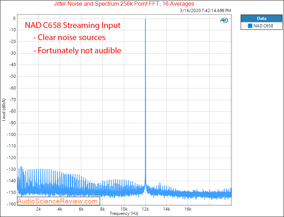Click the -10 level axis tick label
Image resolution: width=284 pixels, height=217 pixels.
12,30
